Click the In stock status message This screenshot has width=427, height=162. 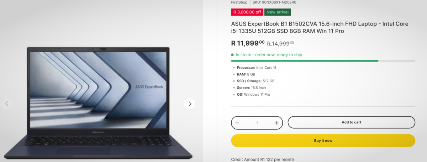pyautogui.click(x=267, y=55)
